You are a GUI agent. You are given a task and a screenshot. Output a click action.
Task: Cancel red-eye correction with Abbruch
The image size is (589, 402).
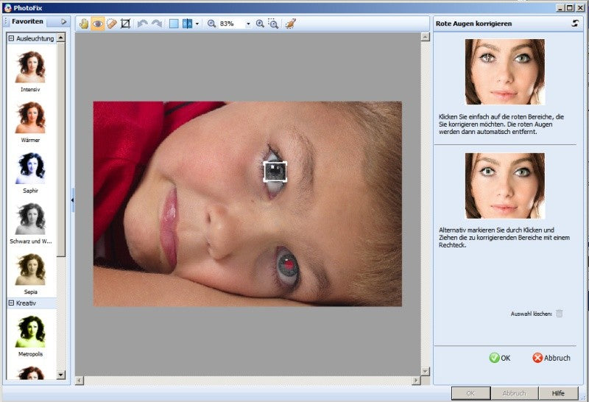tap(551, 358)
